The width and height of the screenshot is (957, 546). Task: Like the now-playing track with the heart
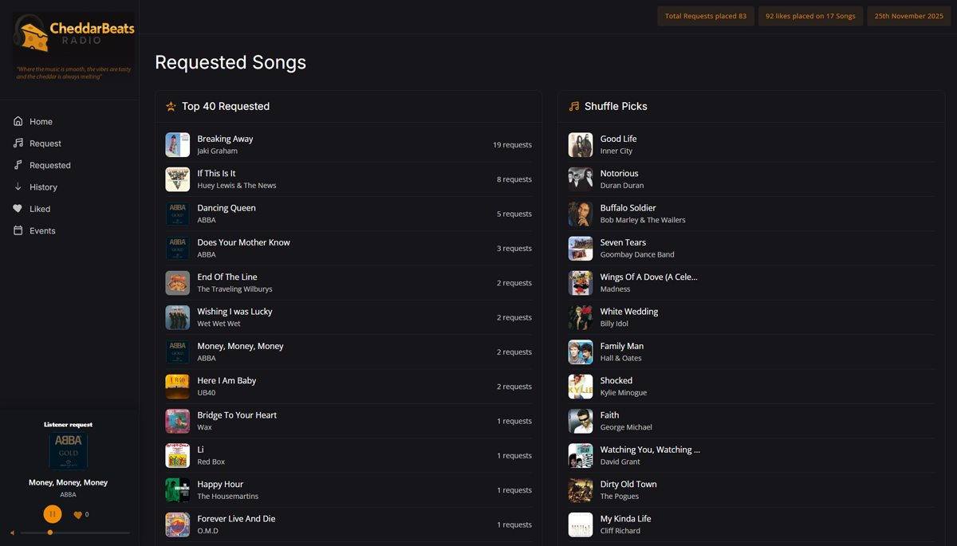pos(78,515)
